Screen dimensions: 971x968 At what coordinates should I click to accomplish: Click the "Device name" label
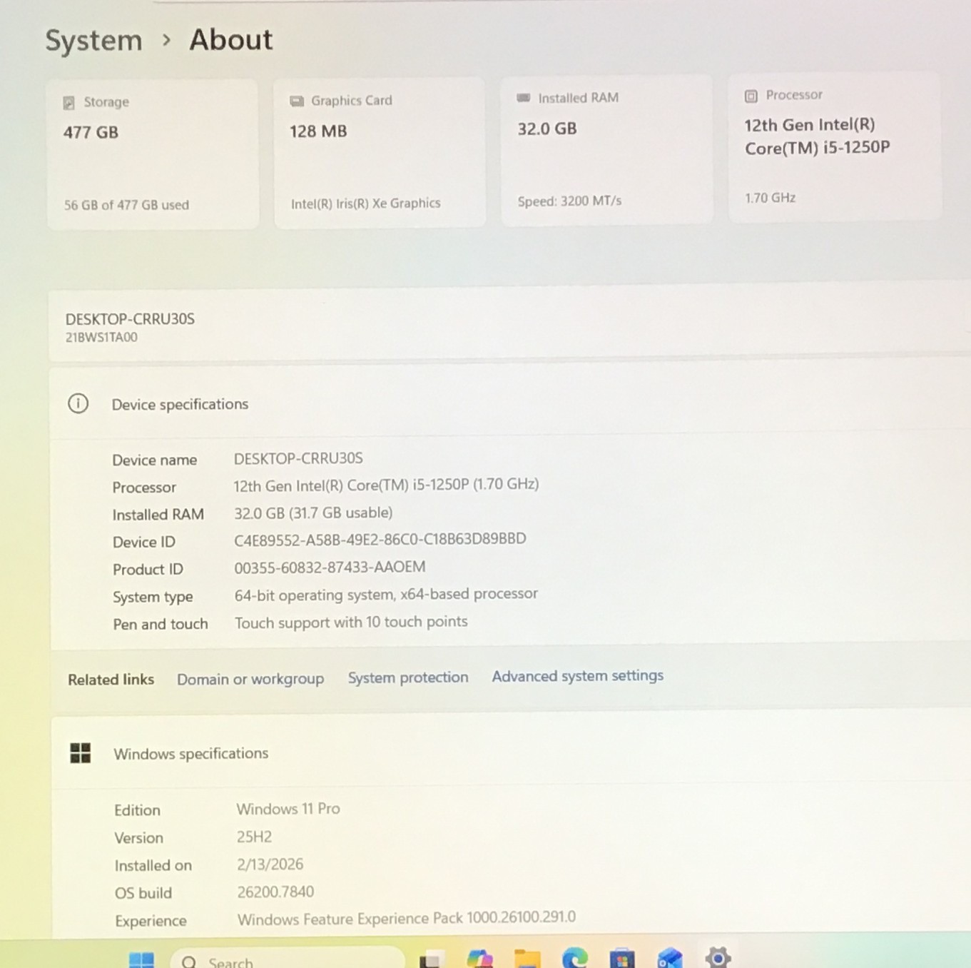pos(155,460)
